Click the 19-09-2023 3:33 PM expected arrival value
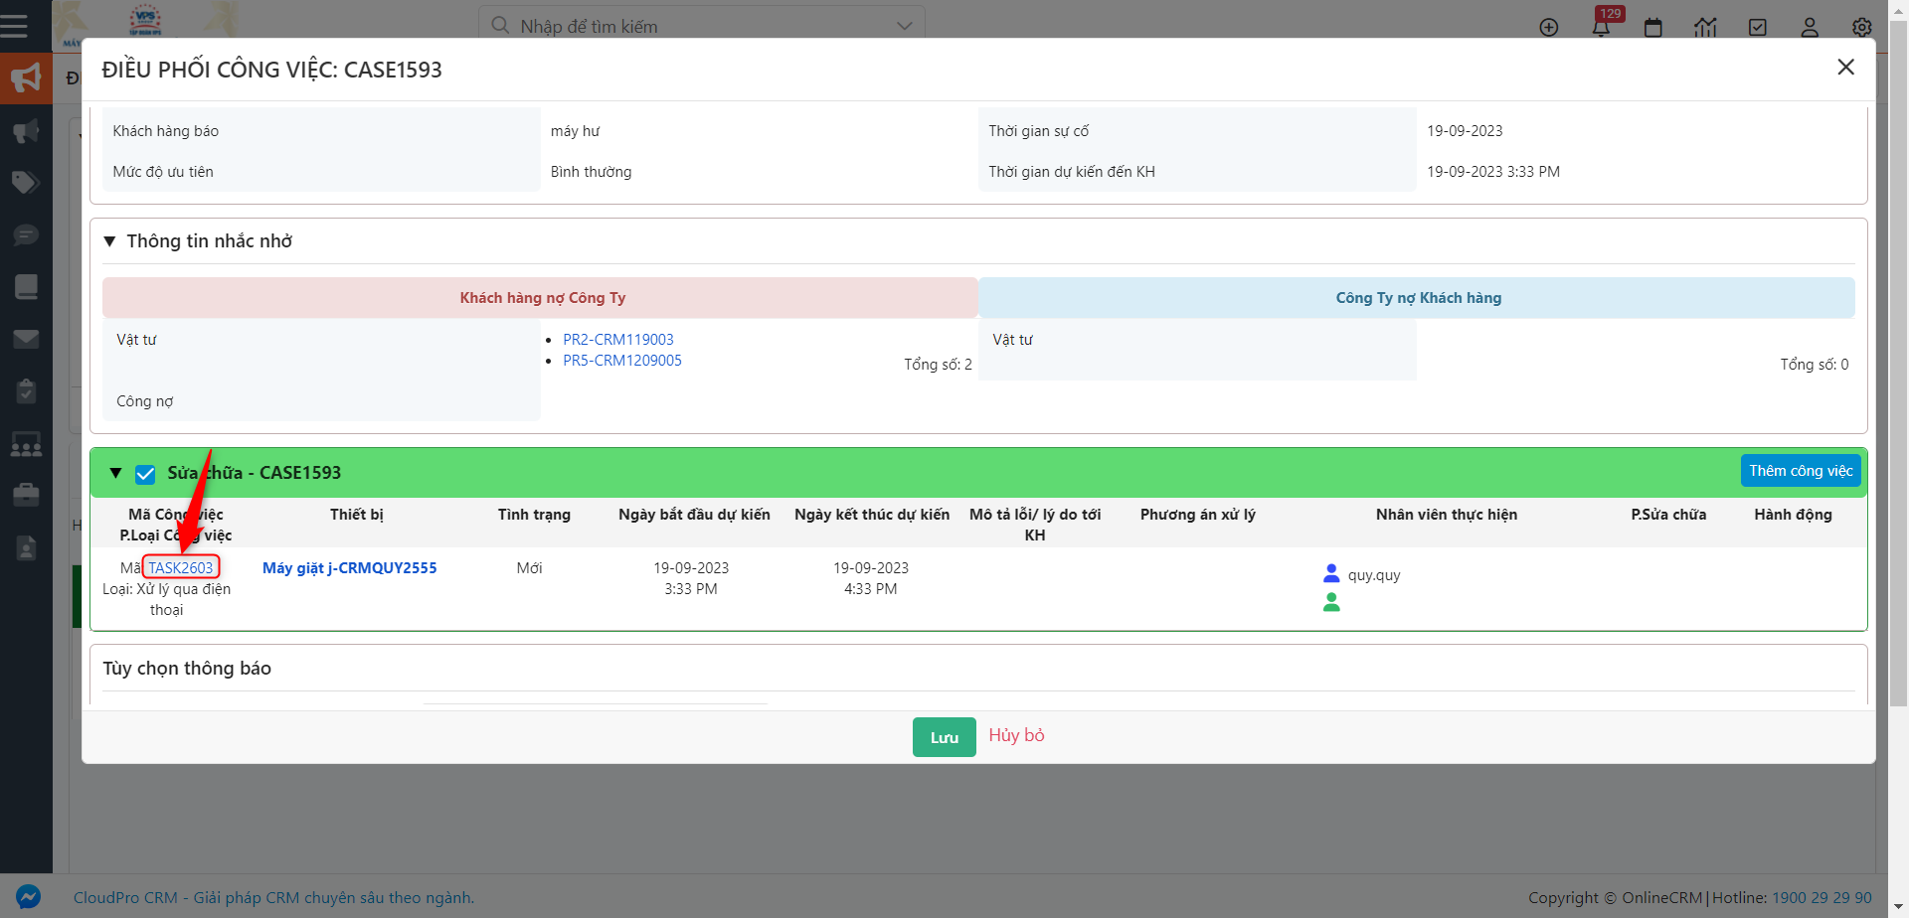This screenshot has height=918, width=1909. pyautogui.click(x=1493, y=172)
